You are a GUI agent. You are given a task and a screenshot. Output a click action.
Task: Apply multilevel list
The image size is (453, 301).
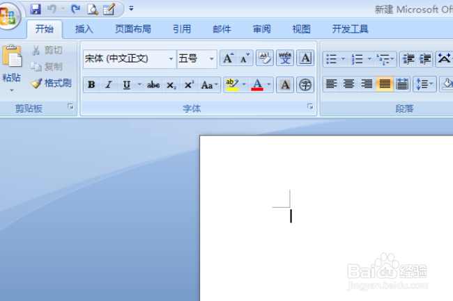point(385,59)
